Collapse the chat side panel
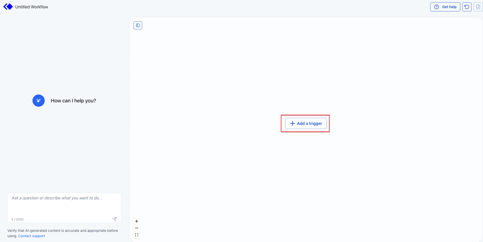 (138, 25)
